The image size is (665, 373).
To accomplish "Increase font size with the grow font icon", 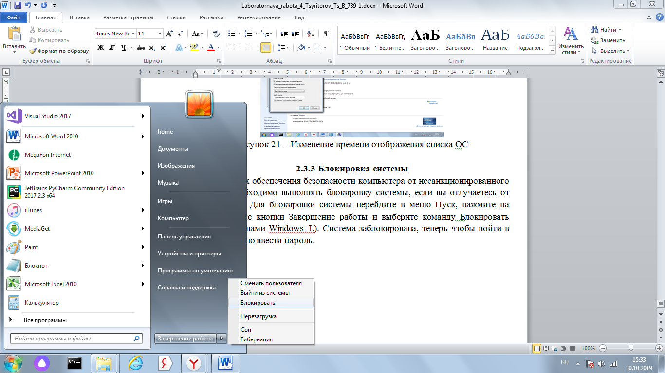I will point(169,34).
